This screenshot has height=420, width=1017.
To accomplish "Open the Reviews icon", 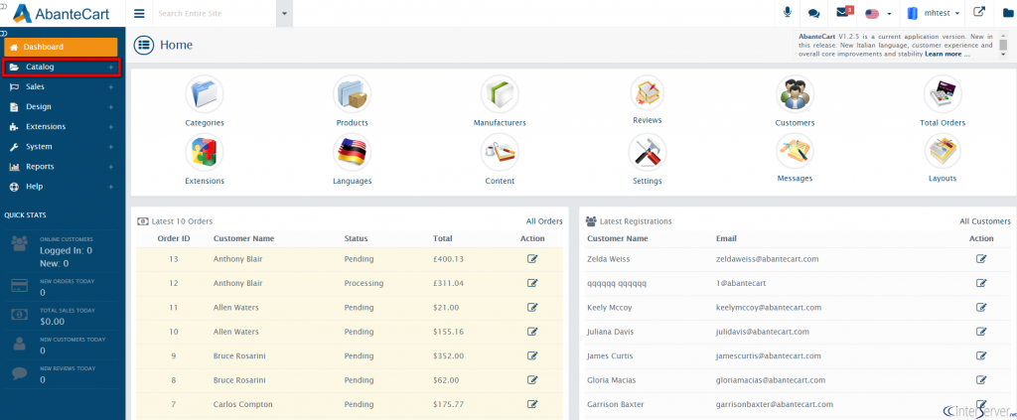I will pos(648,92).
